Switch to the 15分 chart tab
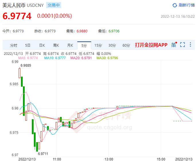This screenshot has height=161, width=196. pyautogui.click(x=98, y=45)
